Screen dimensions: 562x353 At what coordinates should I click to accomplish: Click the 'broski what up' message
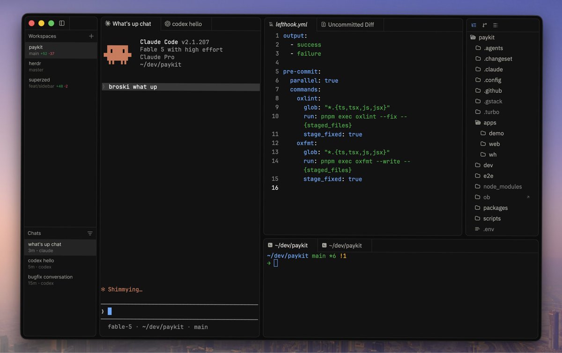[x=181, y=87]
